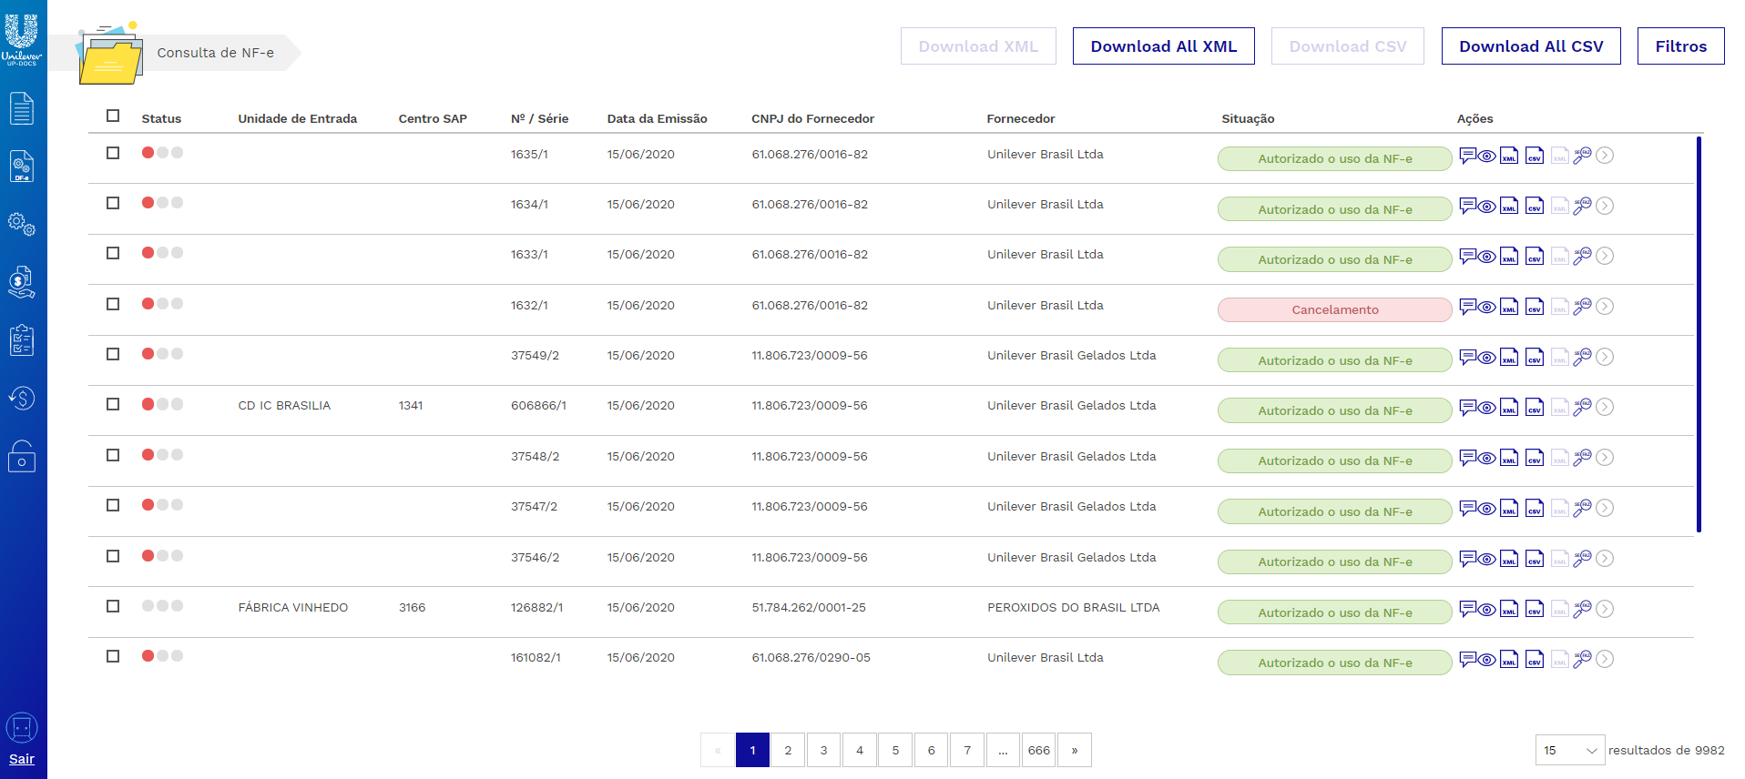Image resolution: width=1745 pixels, height=779 pixels.
Task: Select the checkbox for NF-e 1635/1
Action: pyautogui.click(x=113, y=153)
